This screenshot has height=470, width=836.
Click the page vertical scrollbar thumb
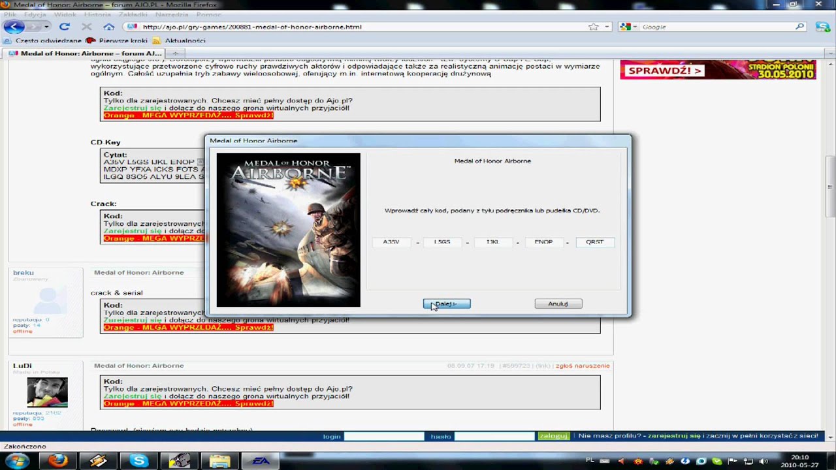coord(830,186)
